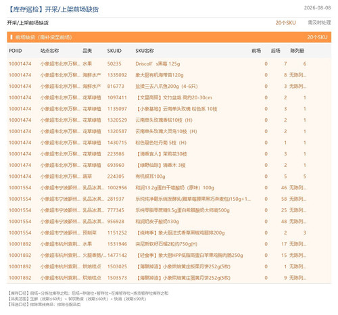
Task: Click the date 2026-08-08
Action: pos(317,8)
